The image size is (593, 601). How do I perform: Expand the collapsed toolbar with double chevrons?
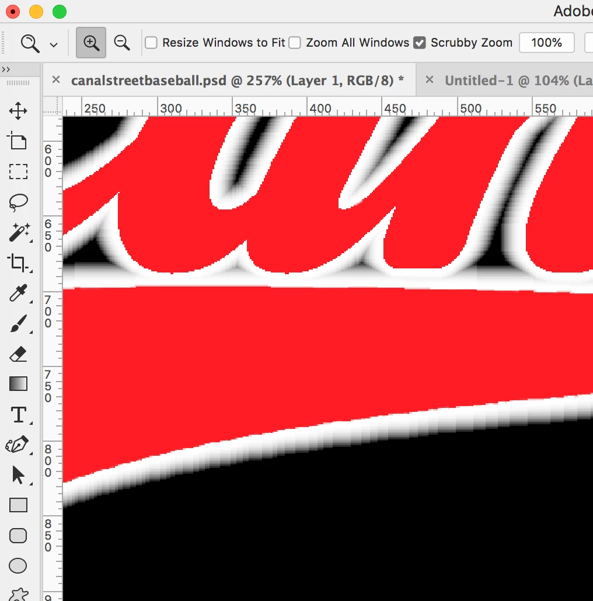pyautogui.click(x=6, y=69)
